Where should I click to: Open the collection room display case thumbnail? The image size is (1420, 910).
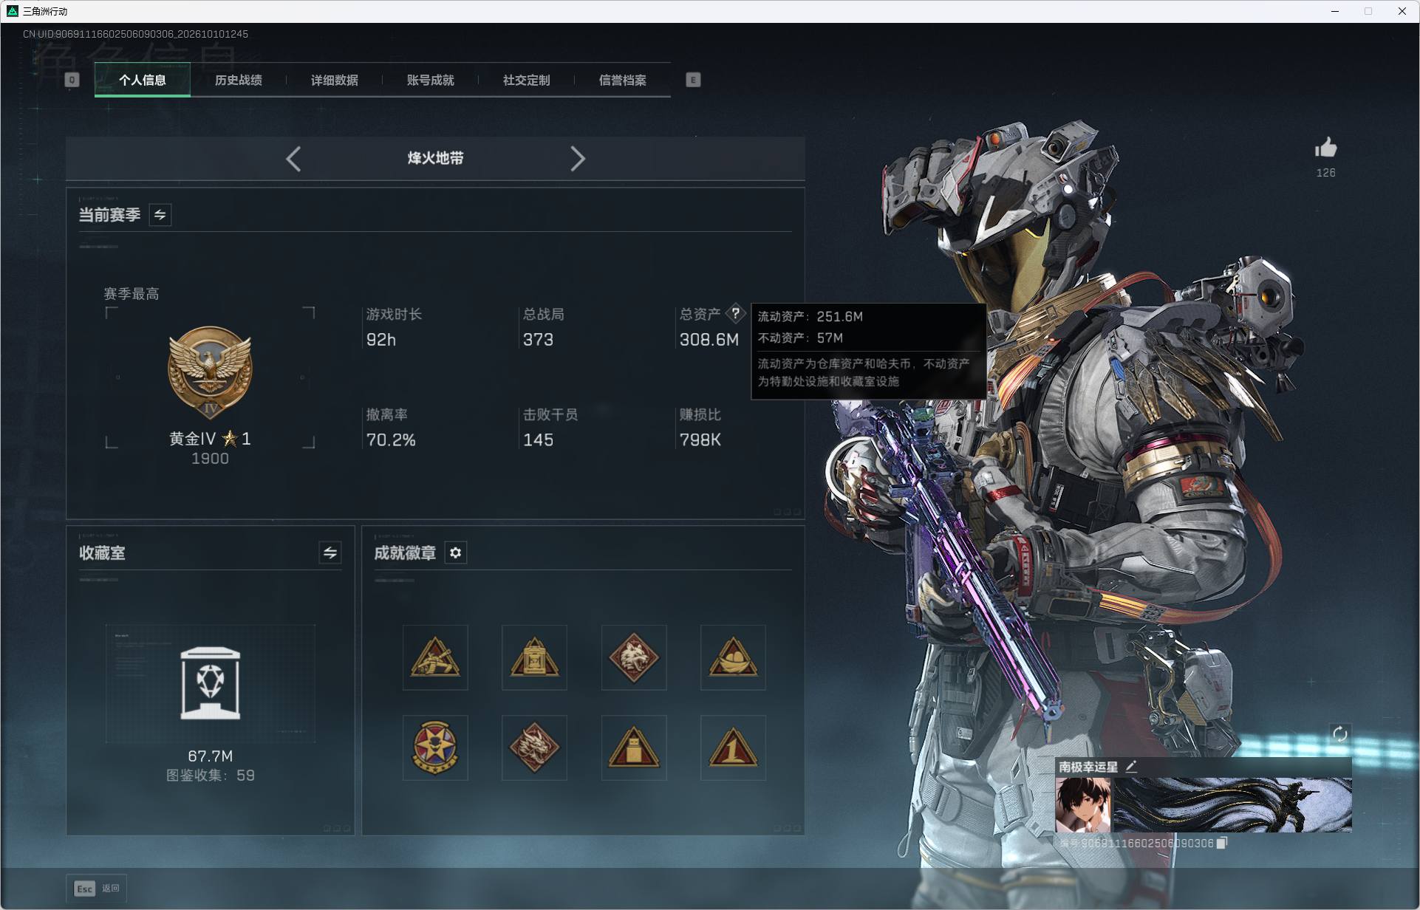(211, 684)
